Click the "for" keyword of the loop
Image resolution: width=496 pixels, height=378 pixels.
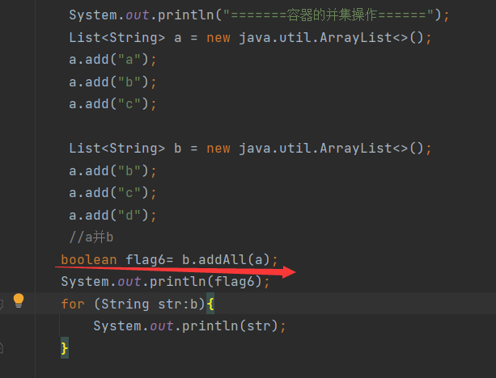(73, 304)
